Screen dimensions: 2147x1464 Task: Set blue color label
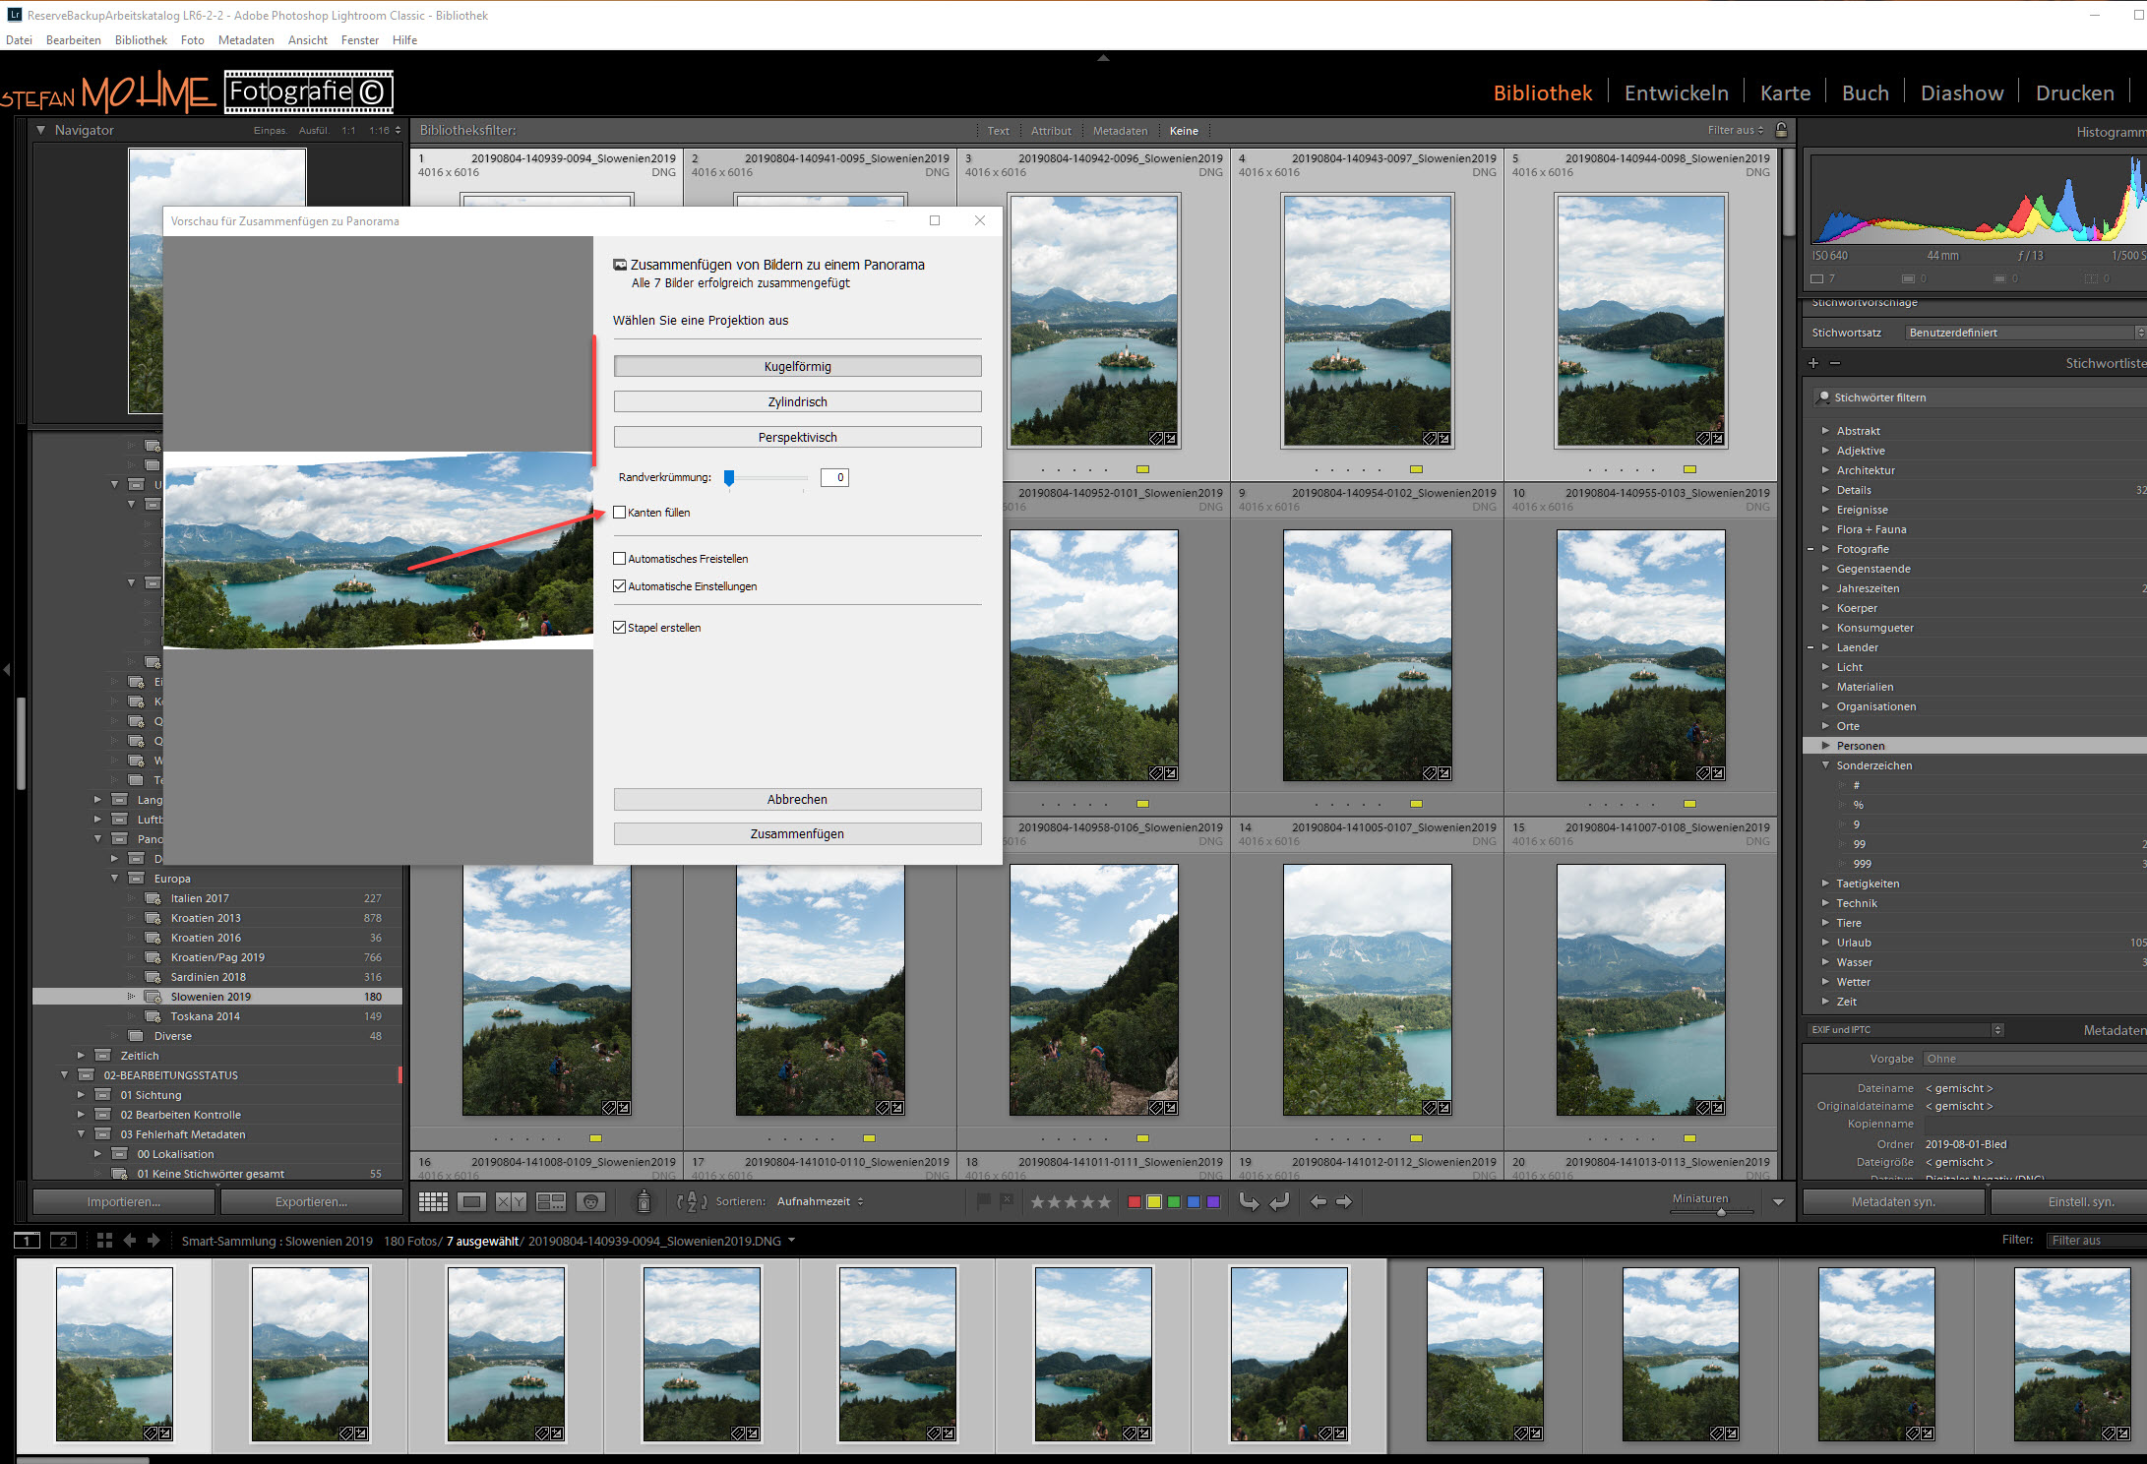pos(1194,1202)
